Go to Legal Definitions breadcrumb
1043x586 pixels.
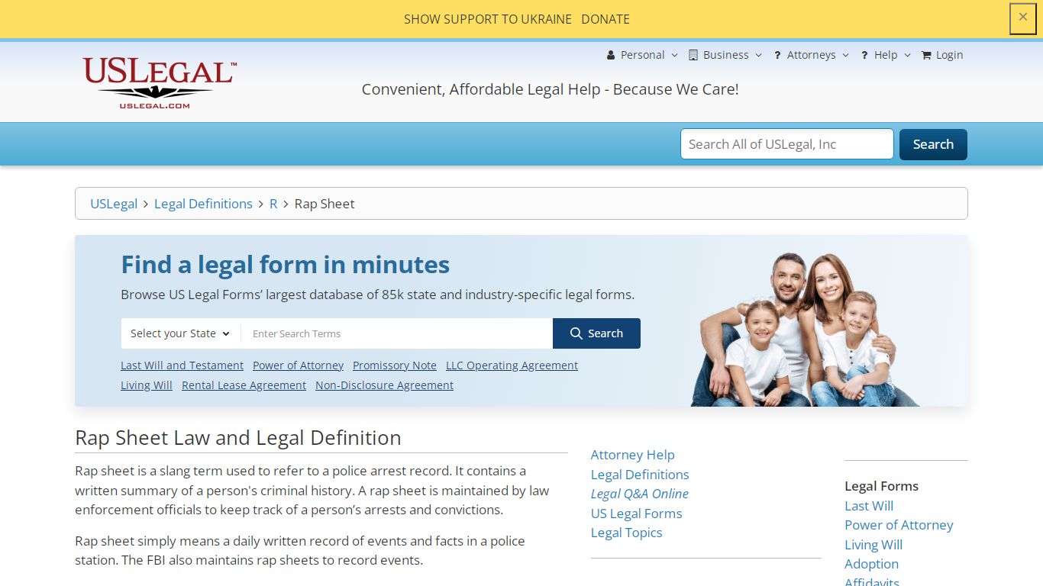pos(203,204)
